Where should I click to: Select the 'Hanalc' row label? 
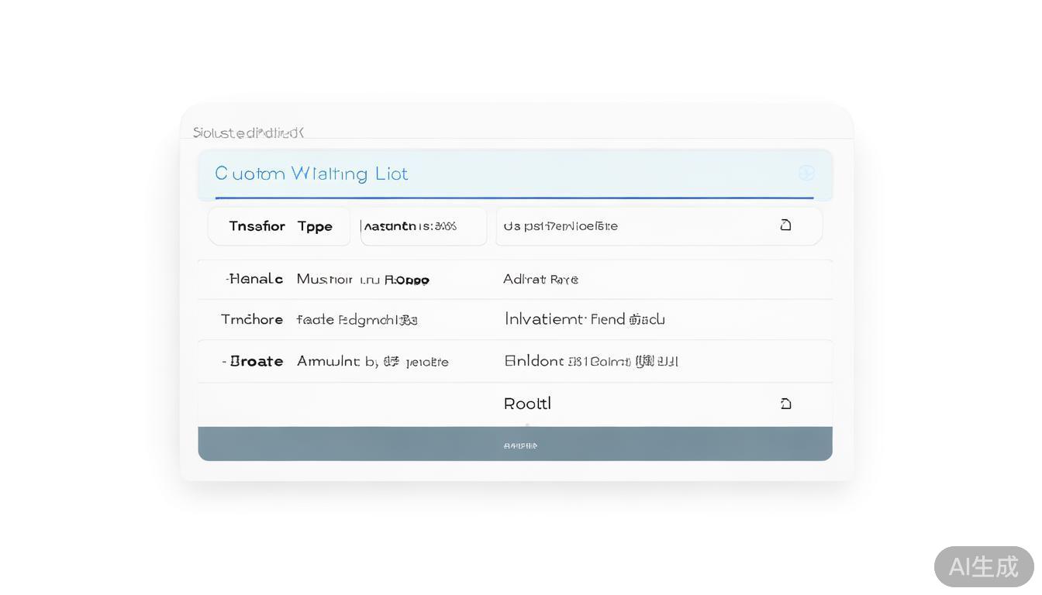click(x=254, y=279)
